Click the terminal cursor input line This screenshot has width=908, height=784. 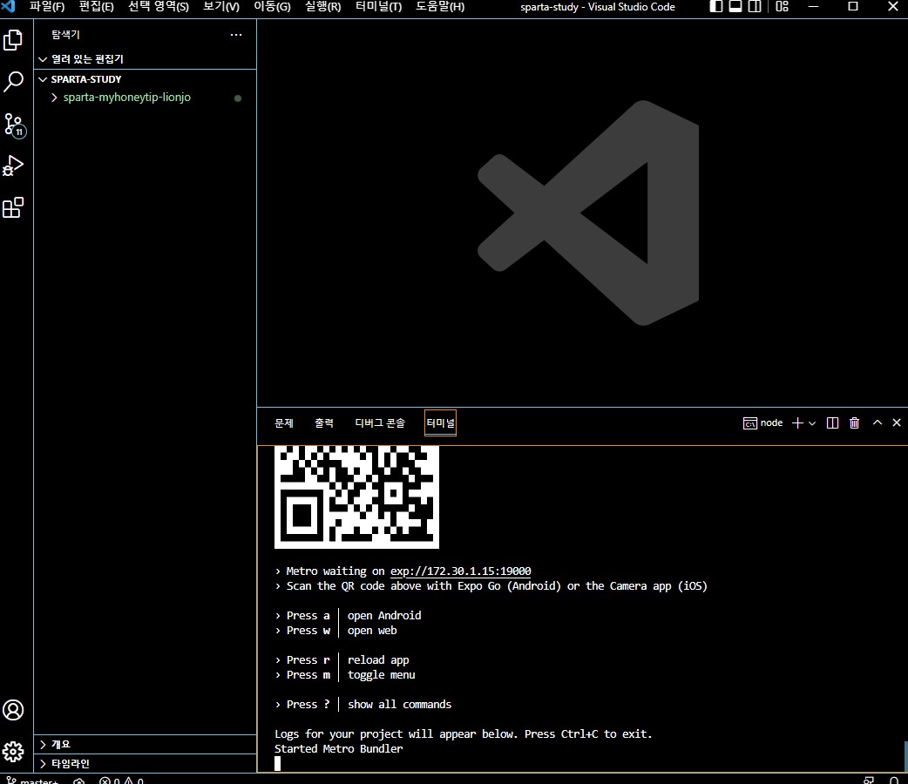point(277,764)
